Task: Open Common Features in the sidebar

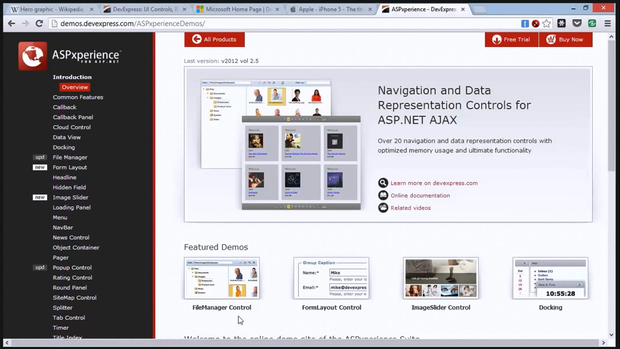Action: pyautogui.click(x=78, y=97)
